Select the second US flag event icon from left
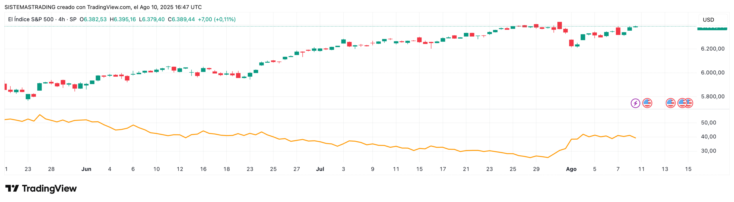Image resolution: width=734 pixels, height=202 pixels. coord(670,103)
